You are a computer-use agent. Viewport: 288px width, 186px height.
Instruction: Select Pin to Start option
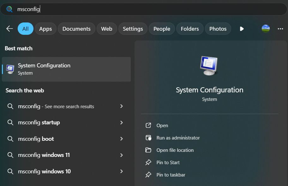[x=168, y=163]
